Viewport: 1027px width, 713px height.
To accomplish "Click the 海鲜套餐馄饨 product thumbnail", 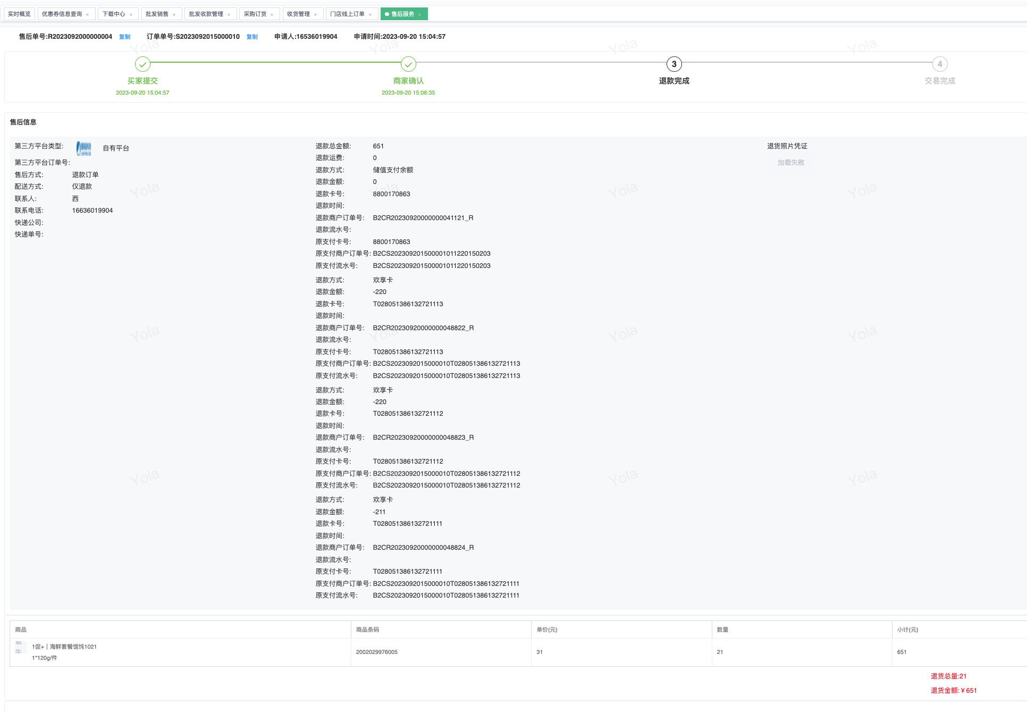I will tap(20, 648).
